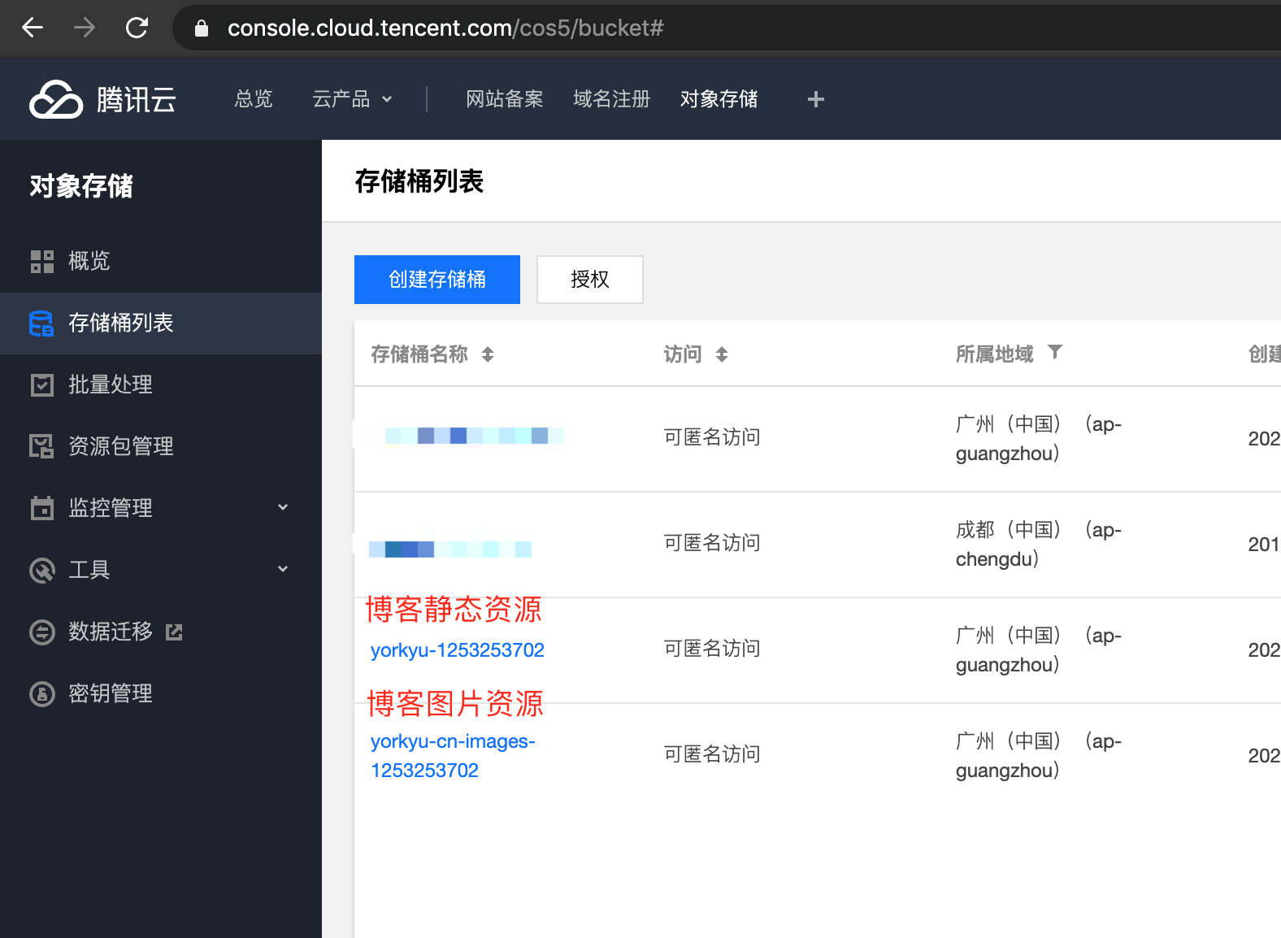Click the 存储桶列表 page title
The image size is (1281, 938).
(419, 181)
